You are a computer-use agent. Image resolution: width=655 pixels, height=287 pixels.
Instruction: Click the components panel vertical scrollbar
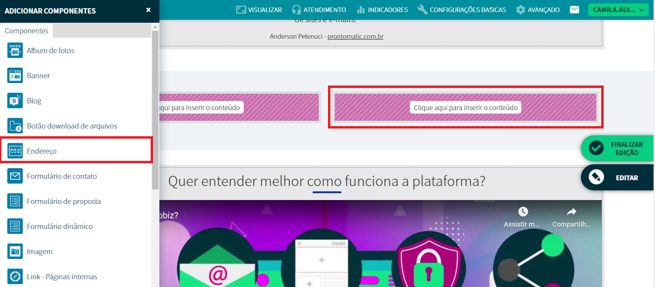click(155, 111)
